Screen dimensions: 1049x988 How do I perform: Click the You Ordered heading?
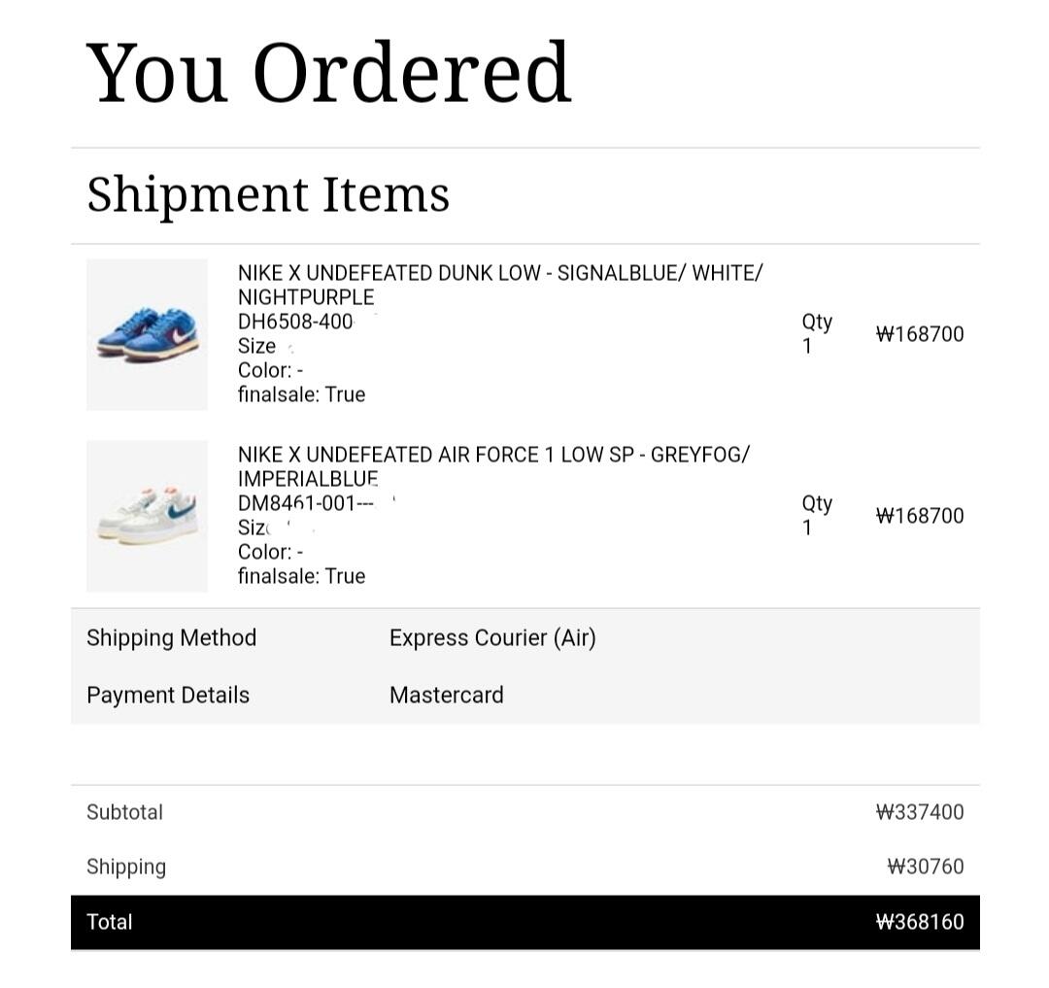pyautogui.click(x=328, y=72)
